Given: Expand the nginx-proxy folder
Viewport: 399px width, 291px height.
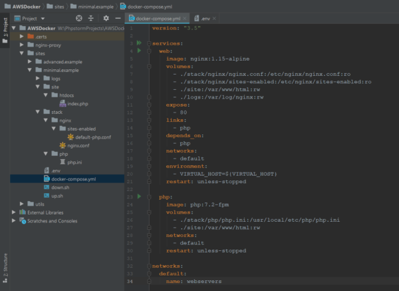Looking at the screenshot, I should pyautogui.click(x=22, y=45).
